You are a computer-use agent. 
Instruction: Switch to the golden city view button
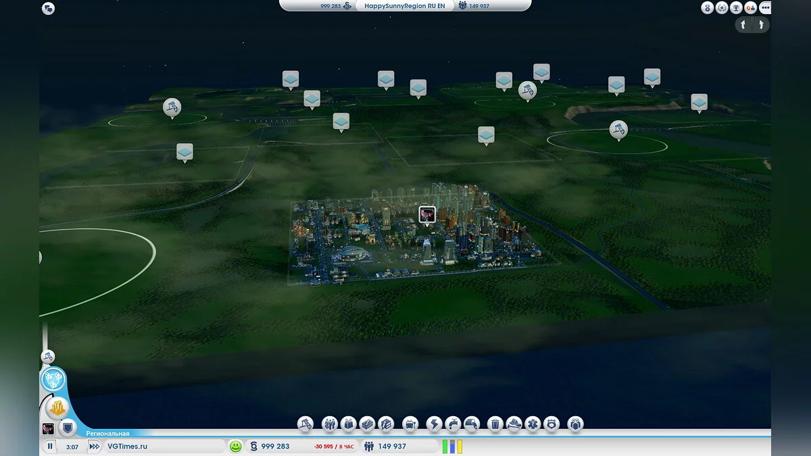coord(57,408)
